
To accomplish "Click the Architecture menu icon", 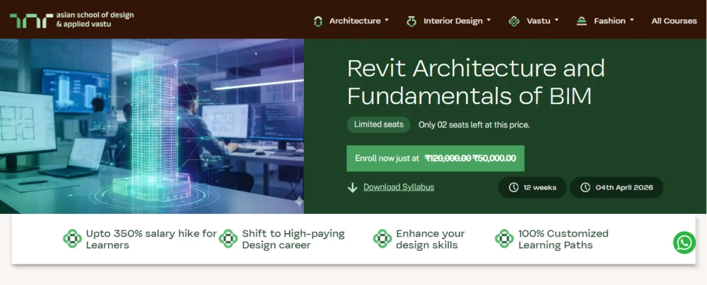I will tap(318, 21).
